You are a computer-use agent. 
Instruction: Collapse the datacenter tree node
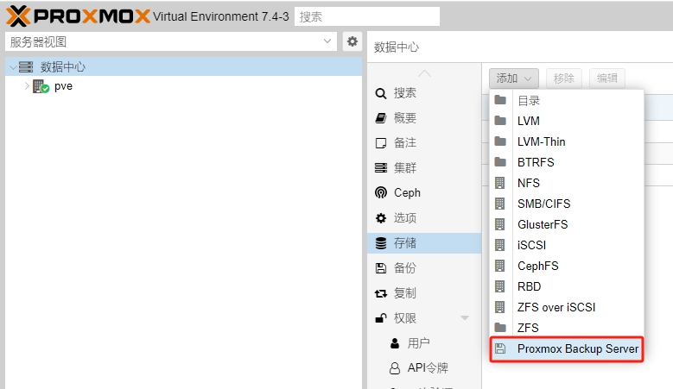pos(11,67)
